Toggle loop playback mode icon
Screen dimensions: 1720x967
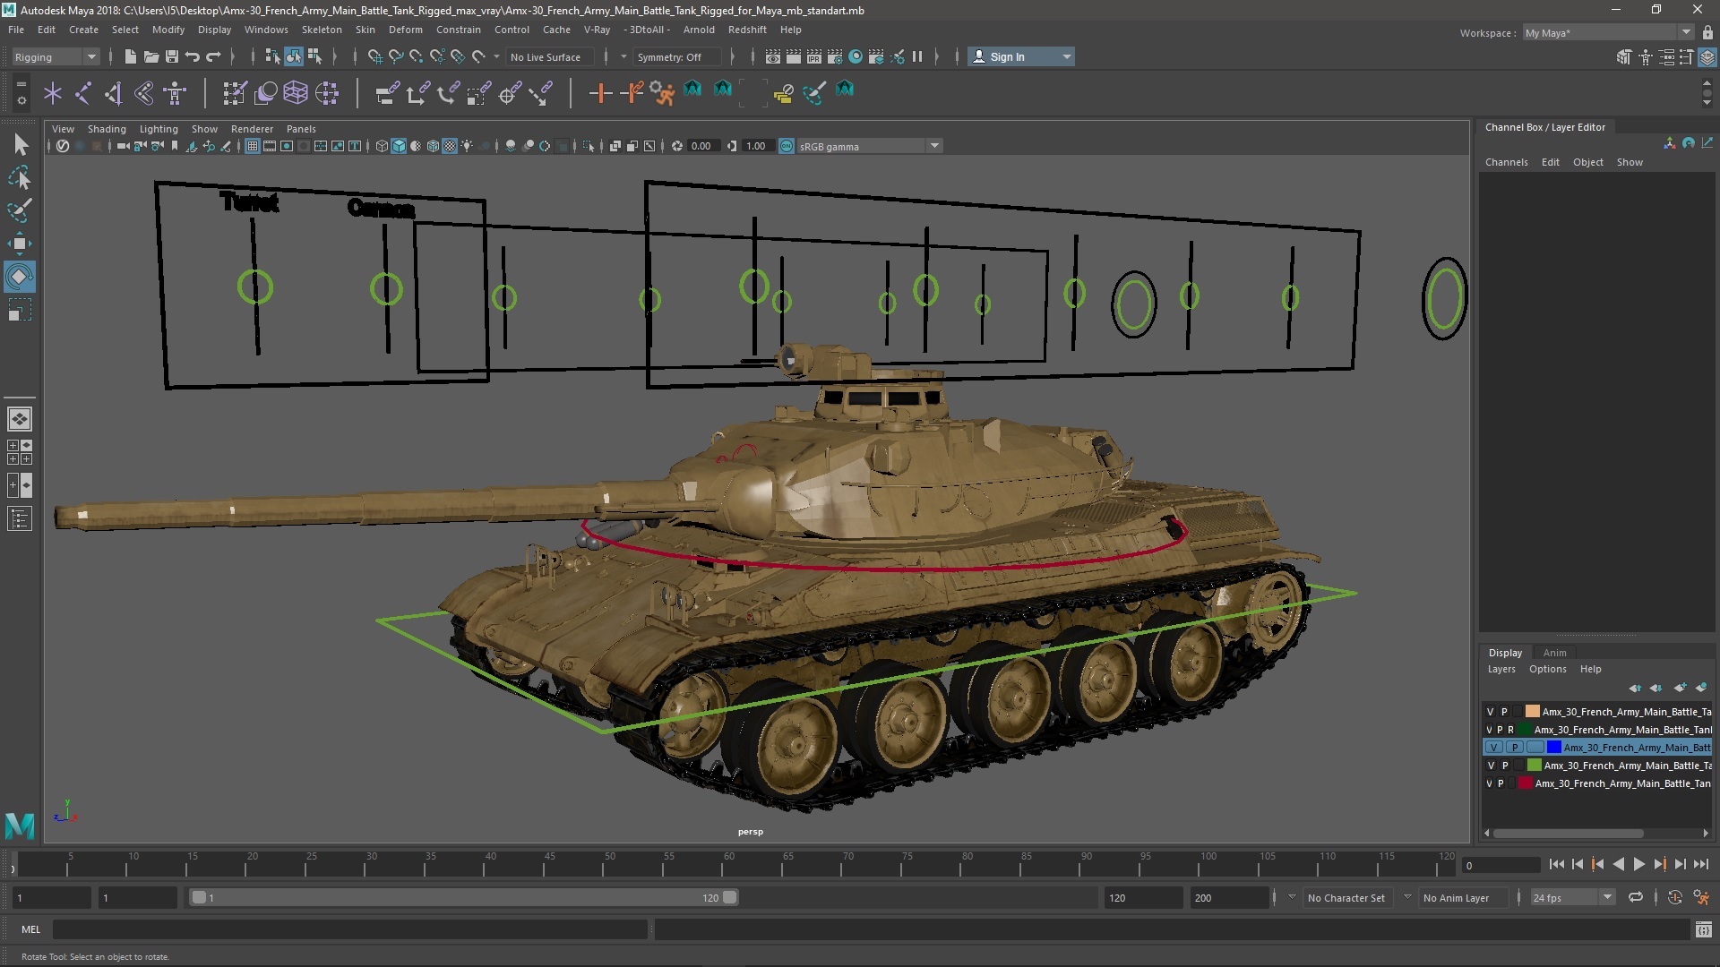[x=1636, y=897]
